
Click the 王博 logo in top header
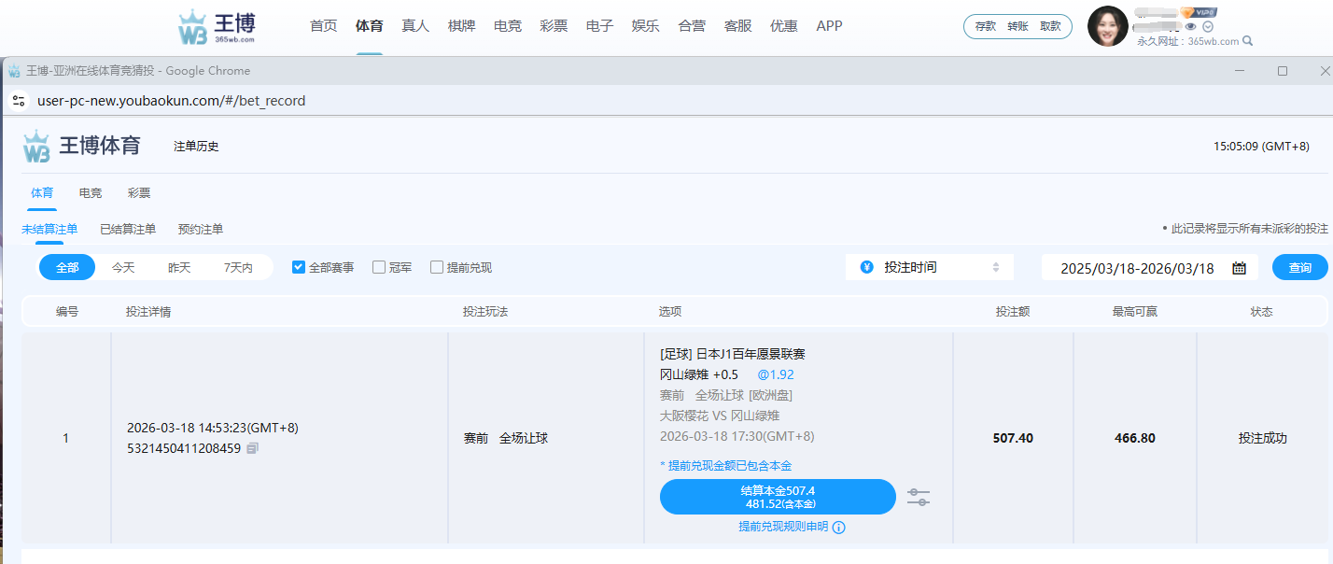click(217, 27)
